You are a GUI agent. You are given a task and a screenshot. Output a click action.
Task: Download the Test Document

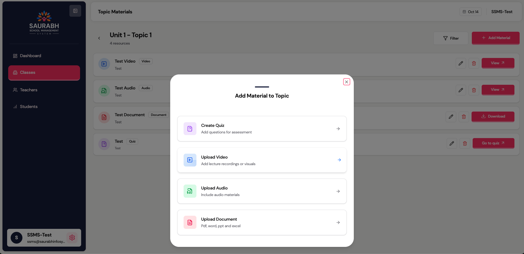(493, 116)
